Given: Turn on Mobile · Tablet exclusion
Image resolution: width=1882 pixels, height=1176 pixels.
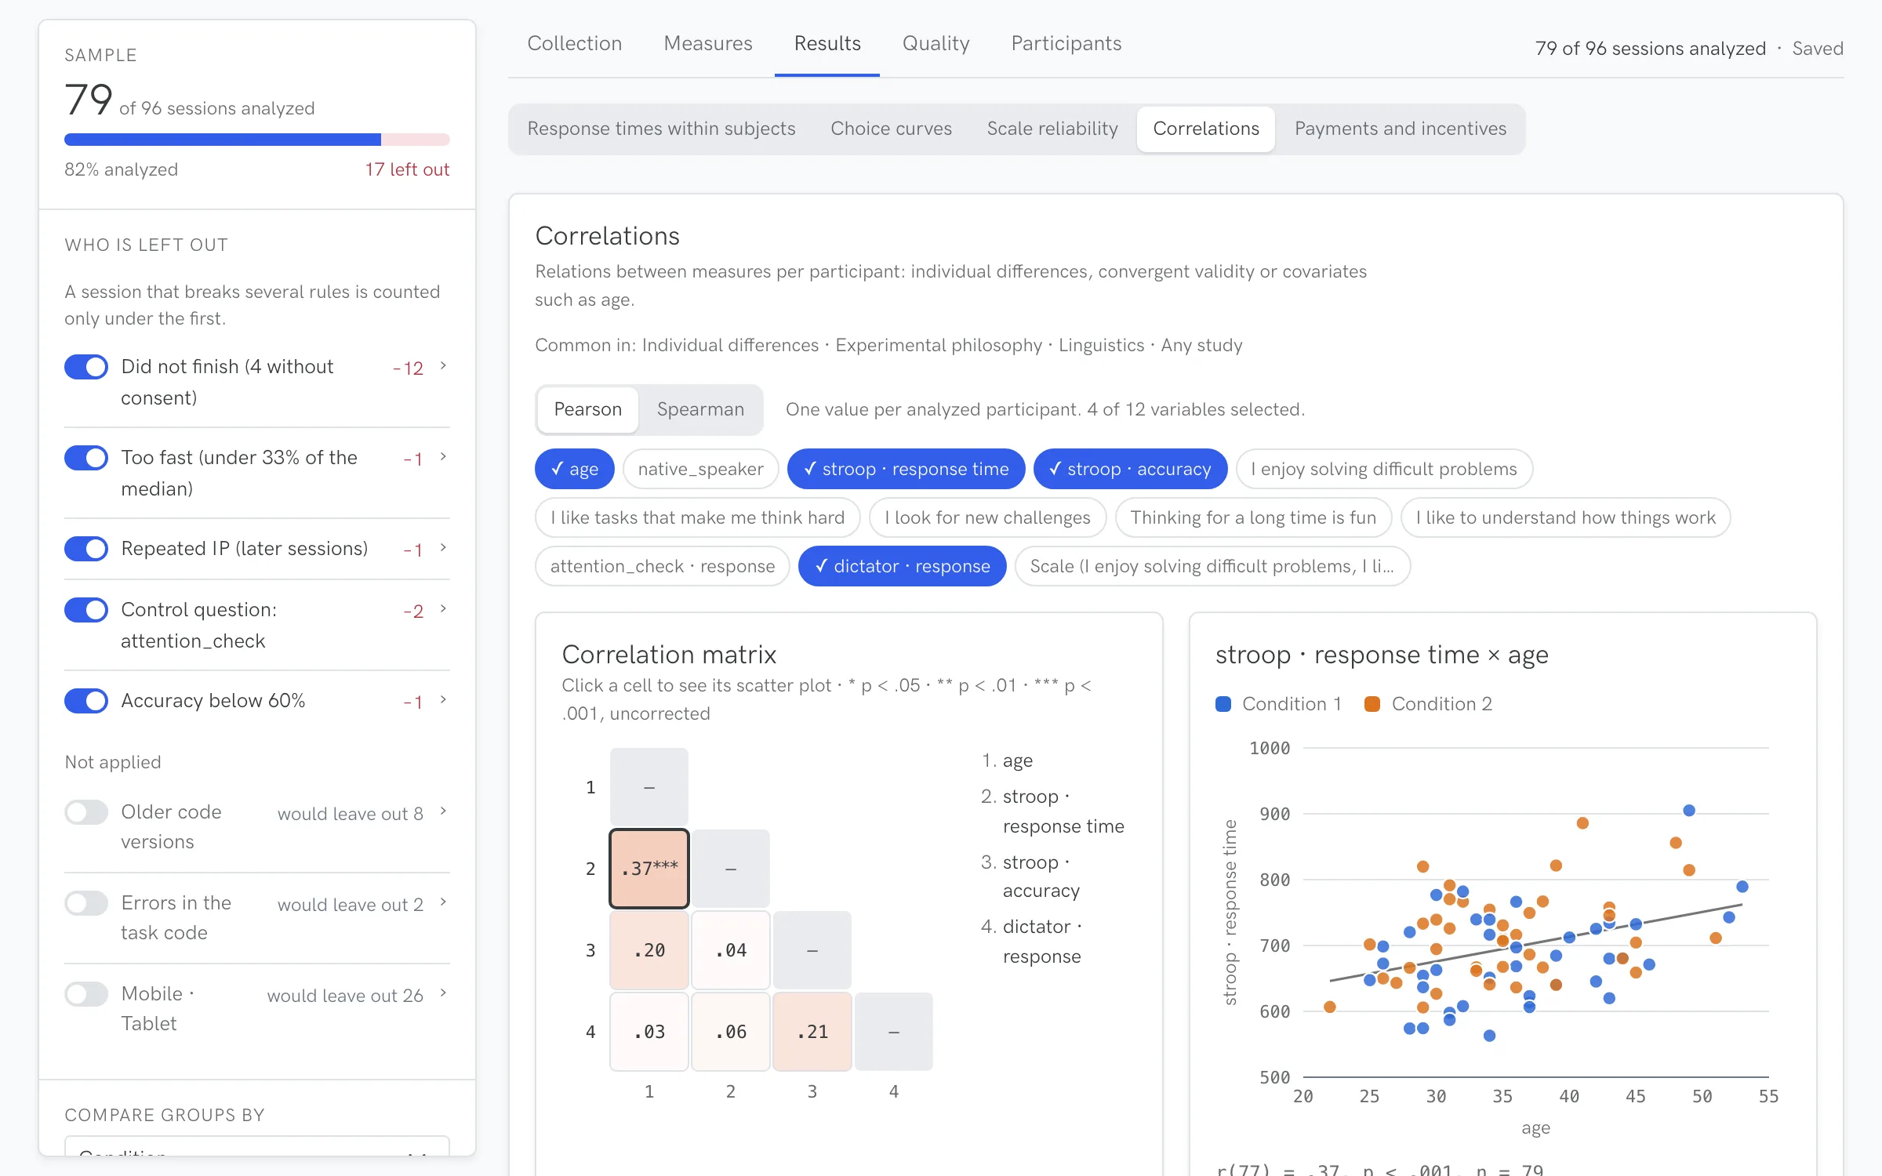Looking at the screenshot, I should [86, 994].
